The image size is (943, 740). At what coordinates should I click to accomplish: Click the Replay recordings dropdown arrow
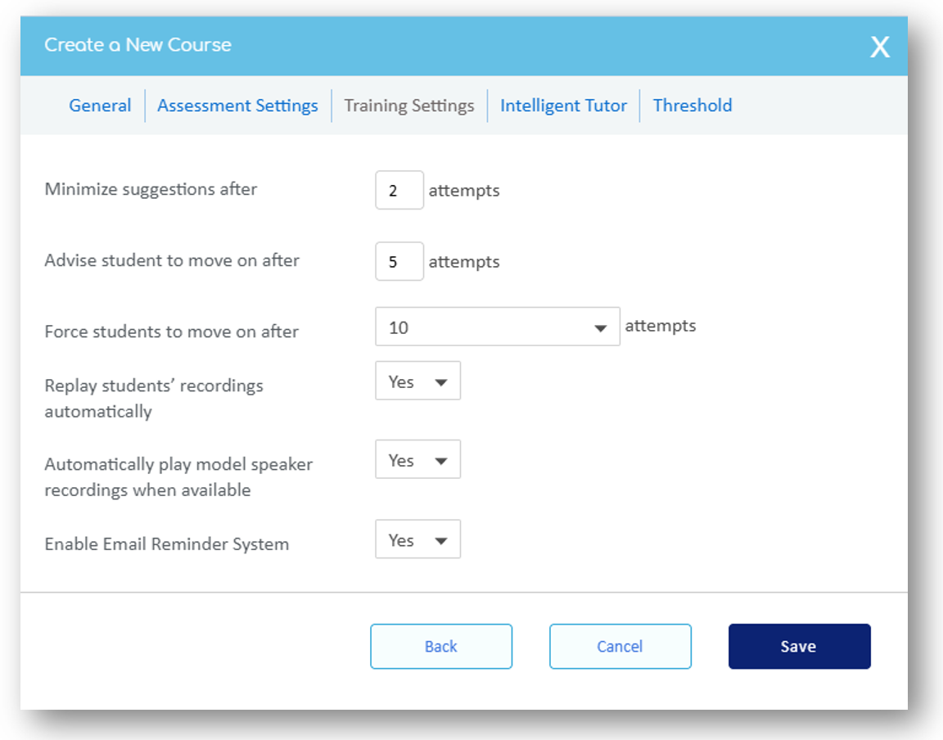[x=441, y=382]
